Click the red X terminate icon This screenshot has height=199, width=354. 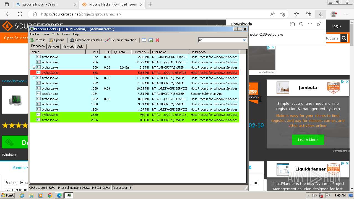[157, 40]
